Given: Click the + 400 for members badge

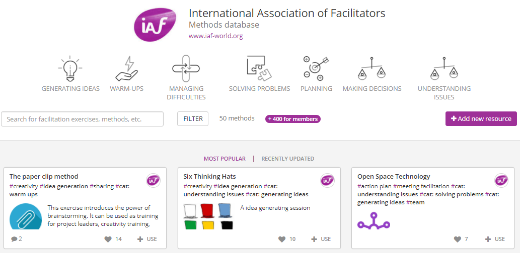Looking at the screenshot, I should click(x=292, y=119).
